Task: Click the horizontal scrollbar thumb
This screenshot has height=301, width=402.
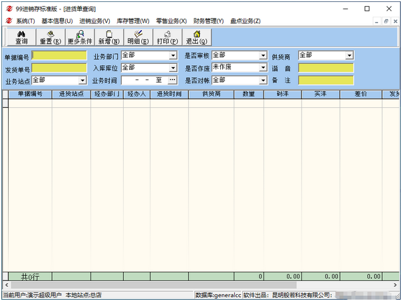Action: 154,285
